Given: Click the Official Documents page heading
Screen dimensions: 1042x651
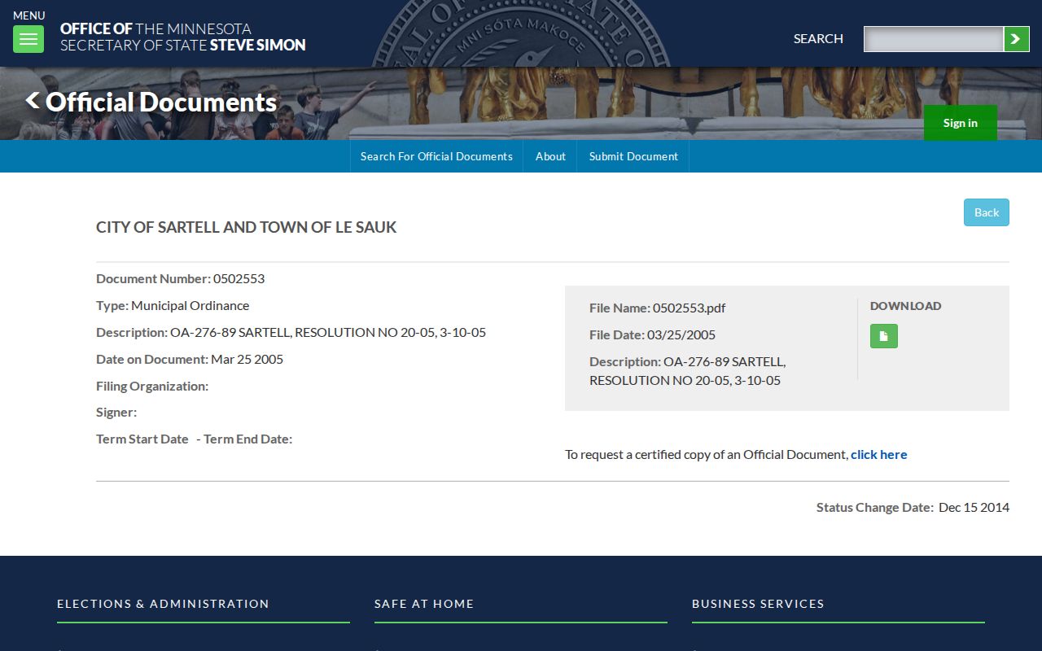Looking at the screenshot, I should pyautogui.click(x=161, y=102).
